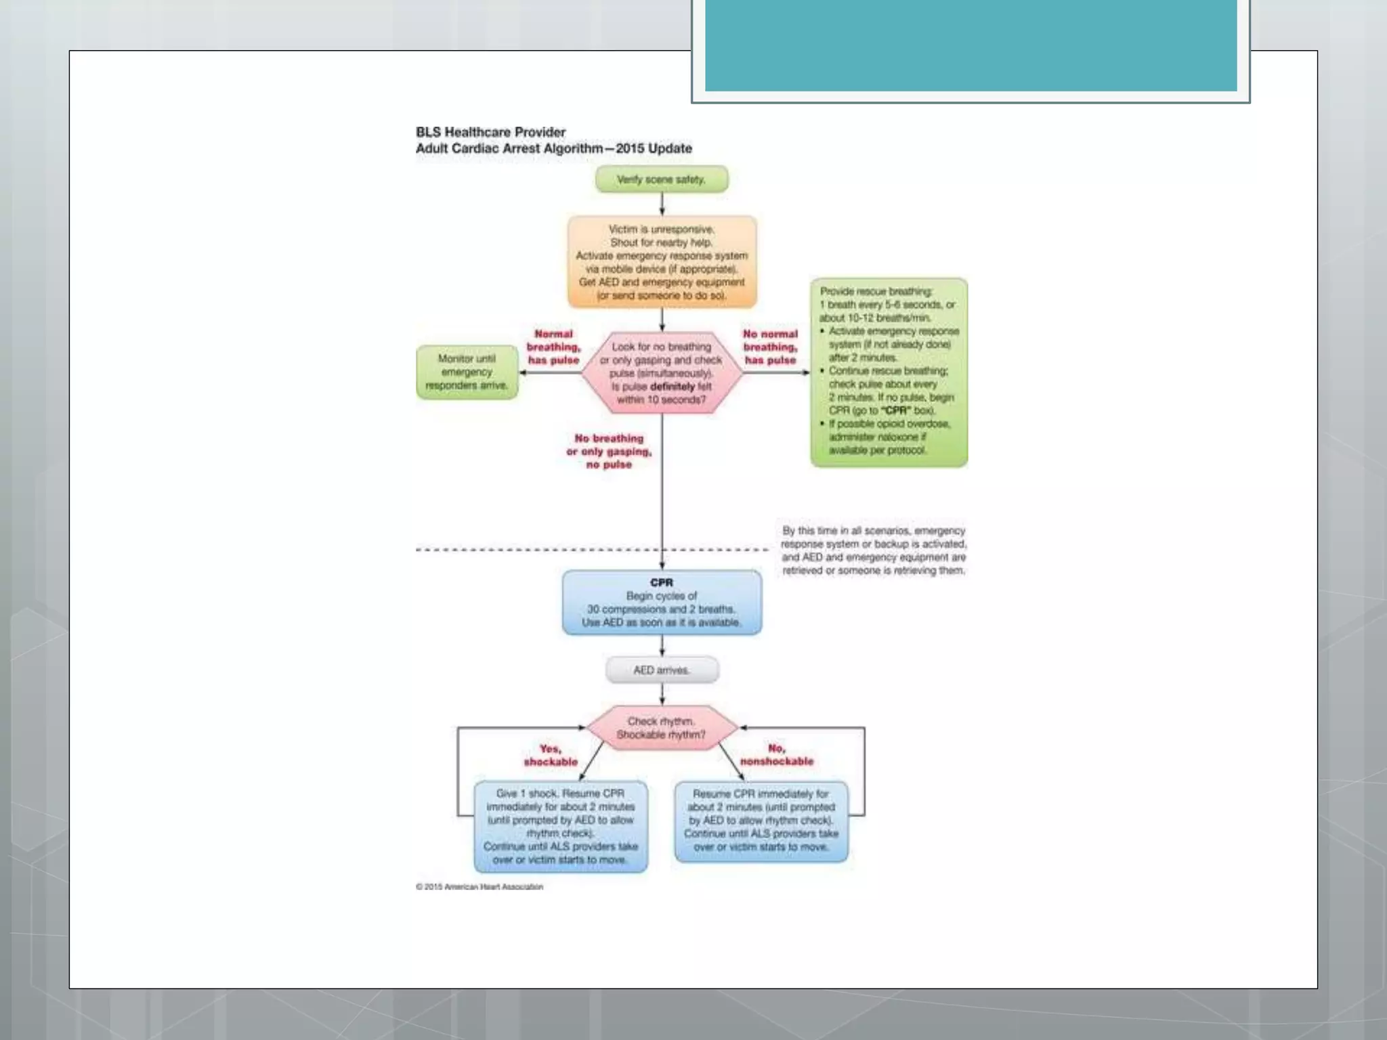
Task: Click the 'By this time in all scenarios' note
Action: 874,550
